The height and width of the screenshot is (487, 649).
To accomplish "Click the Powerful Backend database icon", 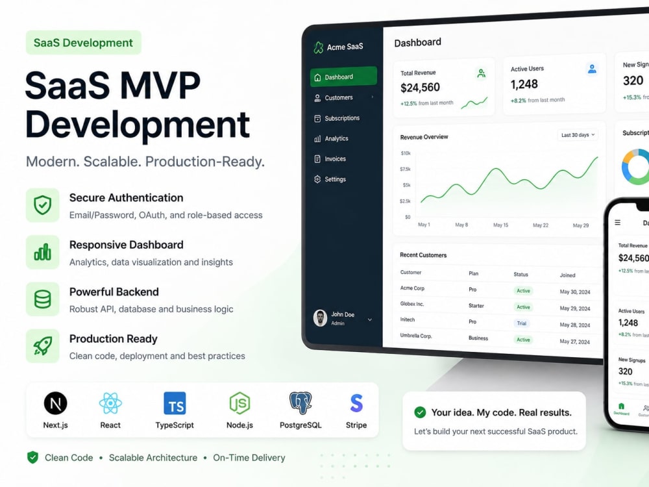I will point(43,299).
